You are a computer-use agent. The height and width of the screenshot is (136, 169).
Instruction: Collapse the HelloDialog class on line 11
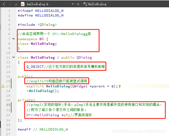pyautogui.click(x=13, y=57)
